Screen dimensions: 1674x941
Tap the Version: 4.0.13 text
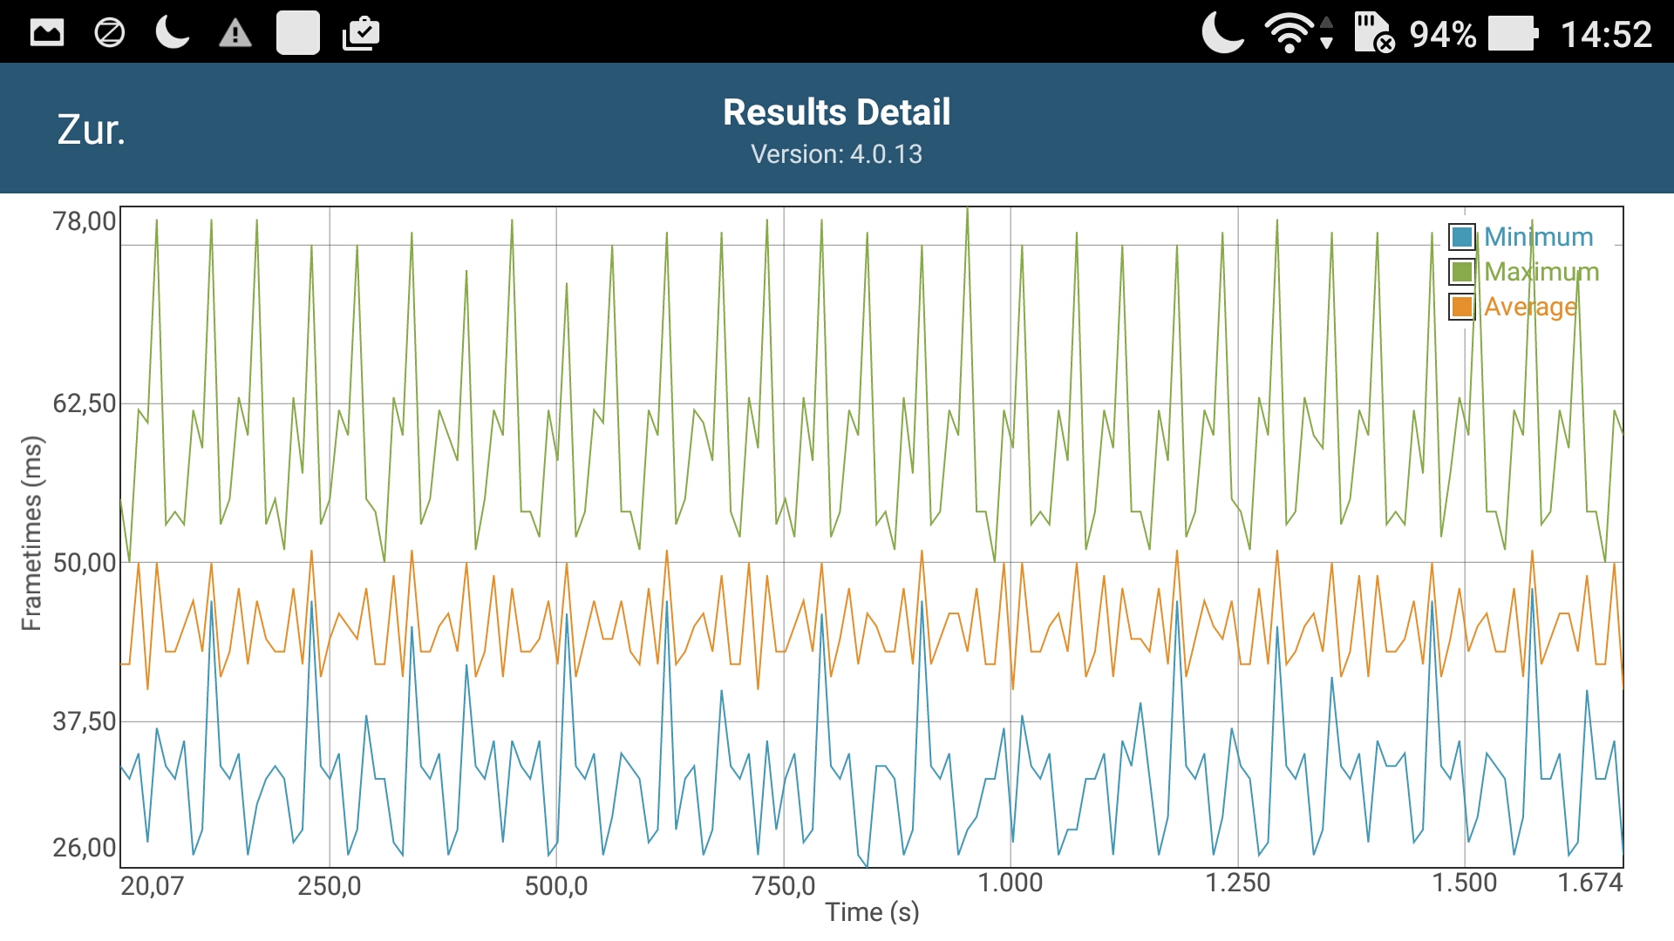836,154
